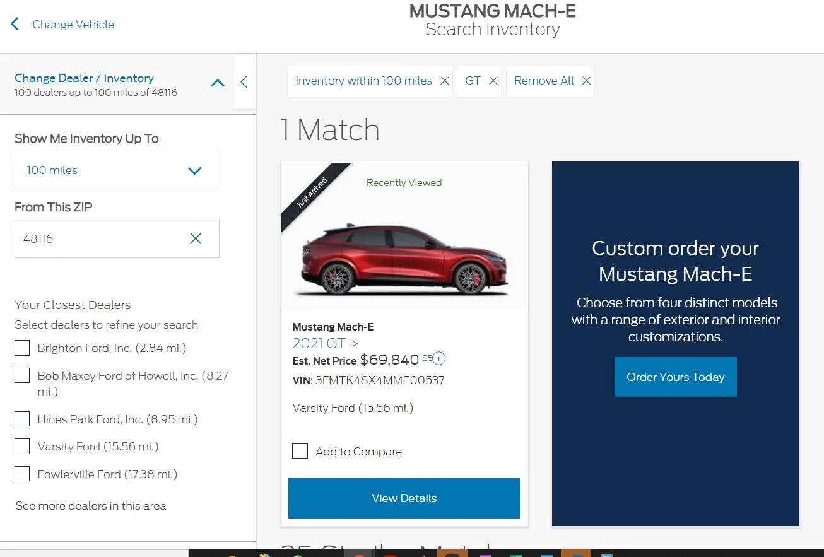Click the Recently Viewed label
The width and height of the screenshot is (824, 557).
tap(404, 183)
